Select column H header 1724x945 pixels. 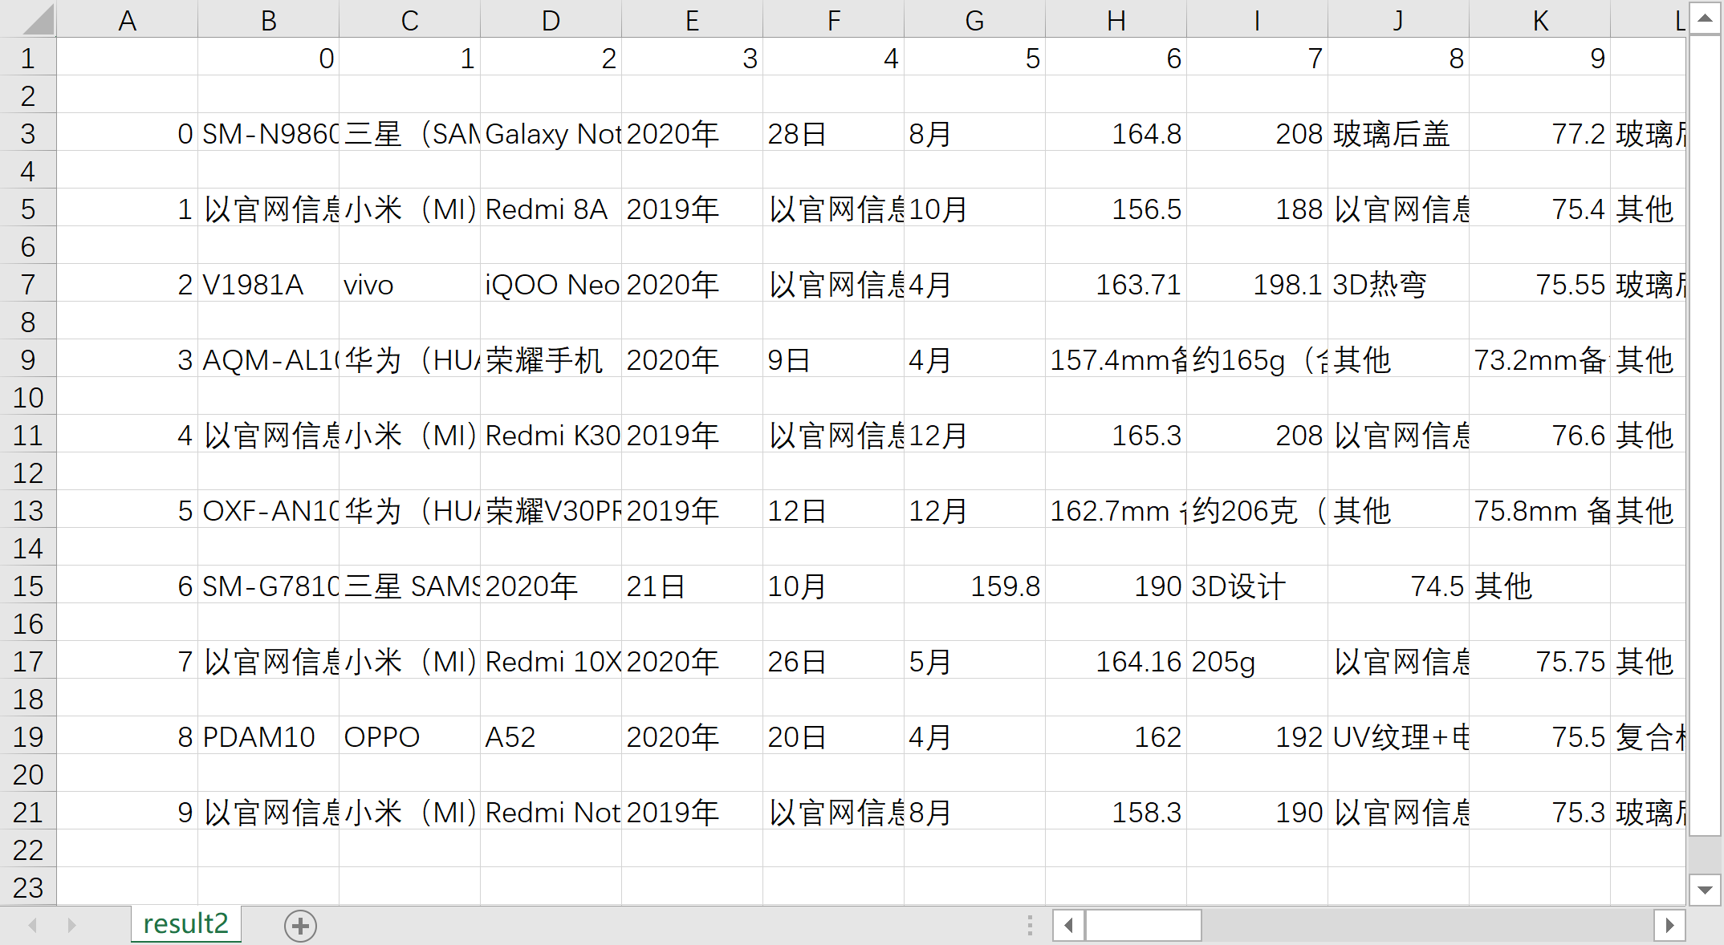1116,19
